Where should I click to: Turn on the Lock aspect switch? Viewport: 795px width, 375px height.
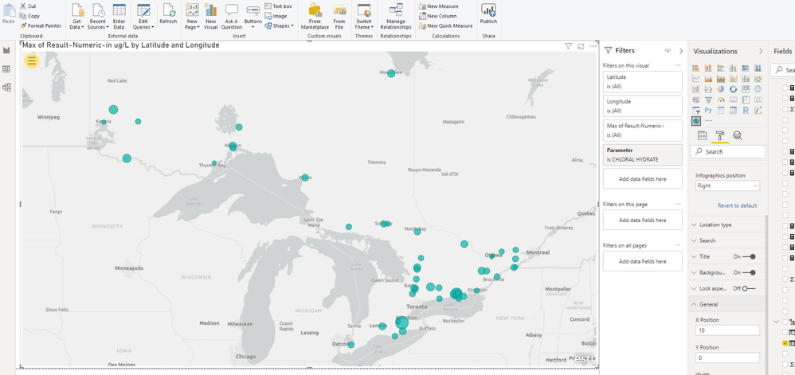pyautogui.click(x=749, y=288)
